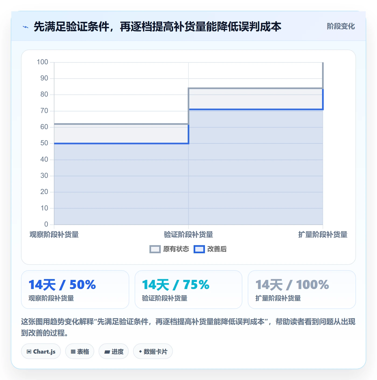Click the description paragraph starting 这张图用趋势变化

pos(188,327)
